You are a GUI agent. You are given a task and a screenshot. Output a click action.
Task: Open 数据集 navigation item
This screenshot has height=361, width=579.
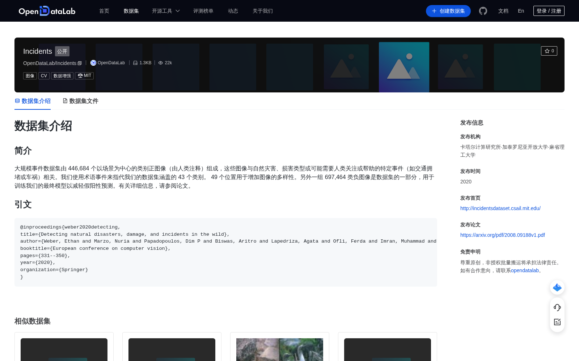click(x=131, y=11)
